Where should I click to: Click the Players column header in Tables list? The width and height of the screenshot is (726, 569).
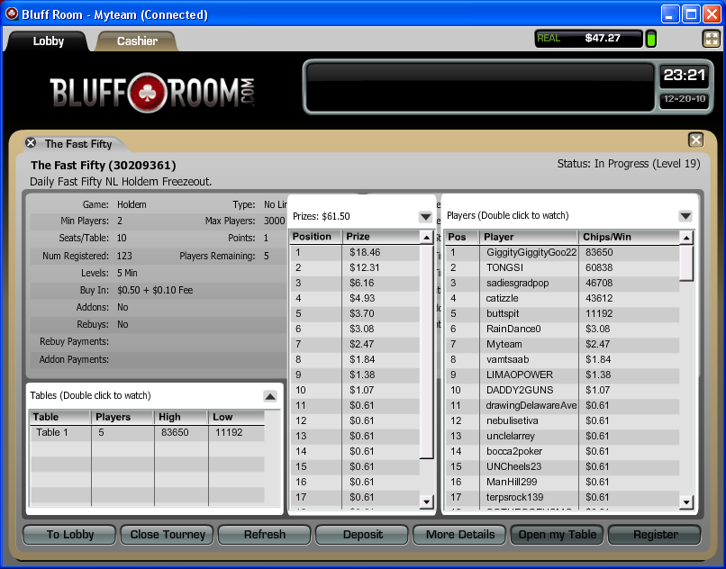[x=123, y=417]
